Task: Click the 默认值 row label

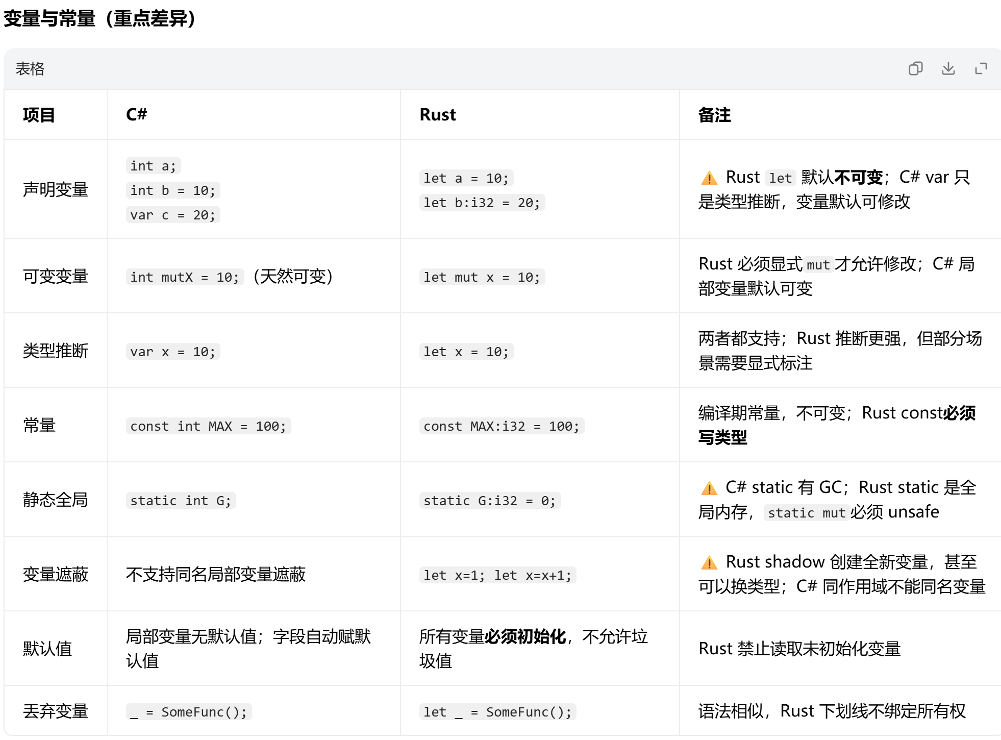Action: (47, 649)
